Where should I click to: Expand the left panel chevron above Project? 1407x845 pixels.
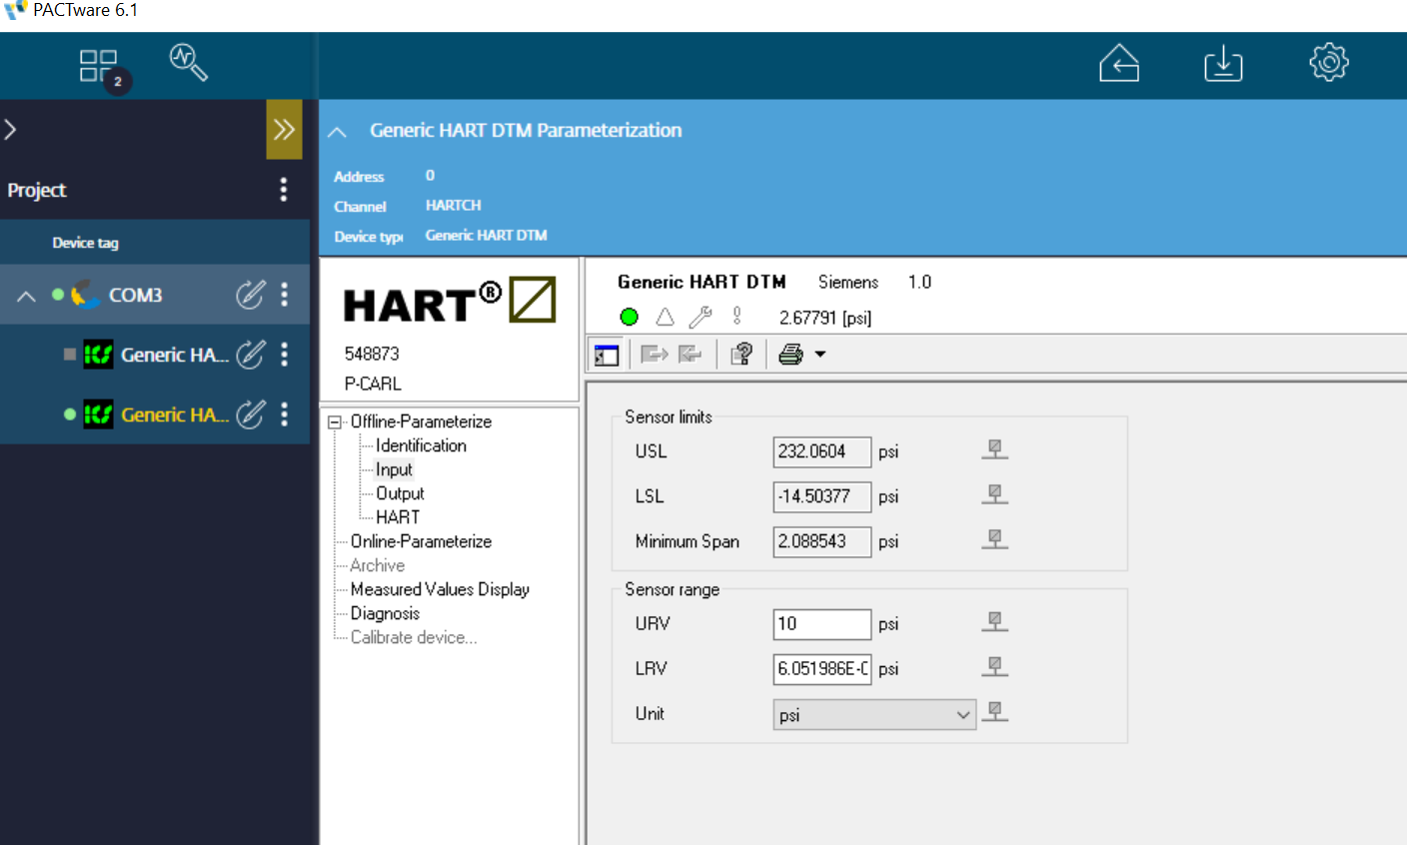(11, 129)
